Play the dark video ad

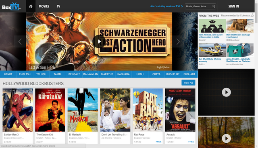point(226,92)
